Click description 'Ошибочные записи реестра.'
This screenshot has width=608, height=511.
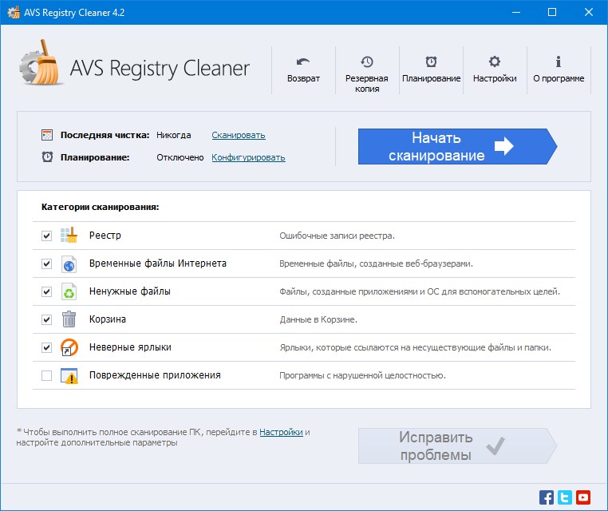tap(337, 236)
